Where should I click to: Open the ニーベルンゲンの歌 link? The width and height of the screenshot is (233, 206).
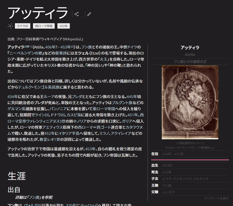click(26, 53)
